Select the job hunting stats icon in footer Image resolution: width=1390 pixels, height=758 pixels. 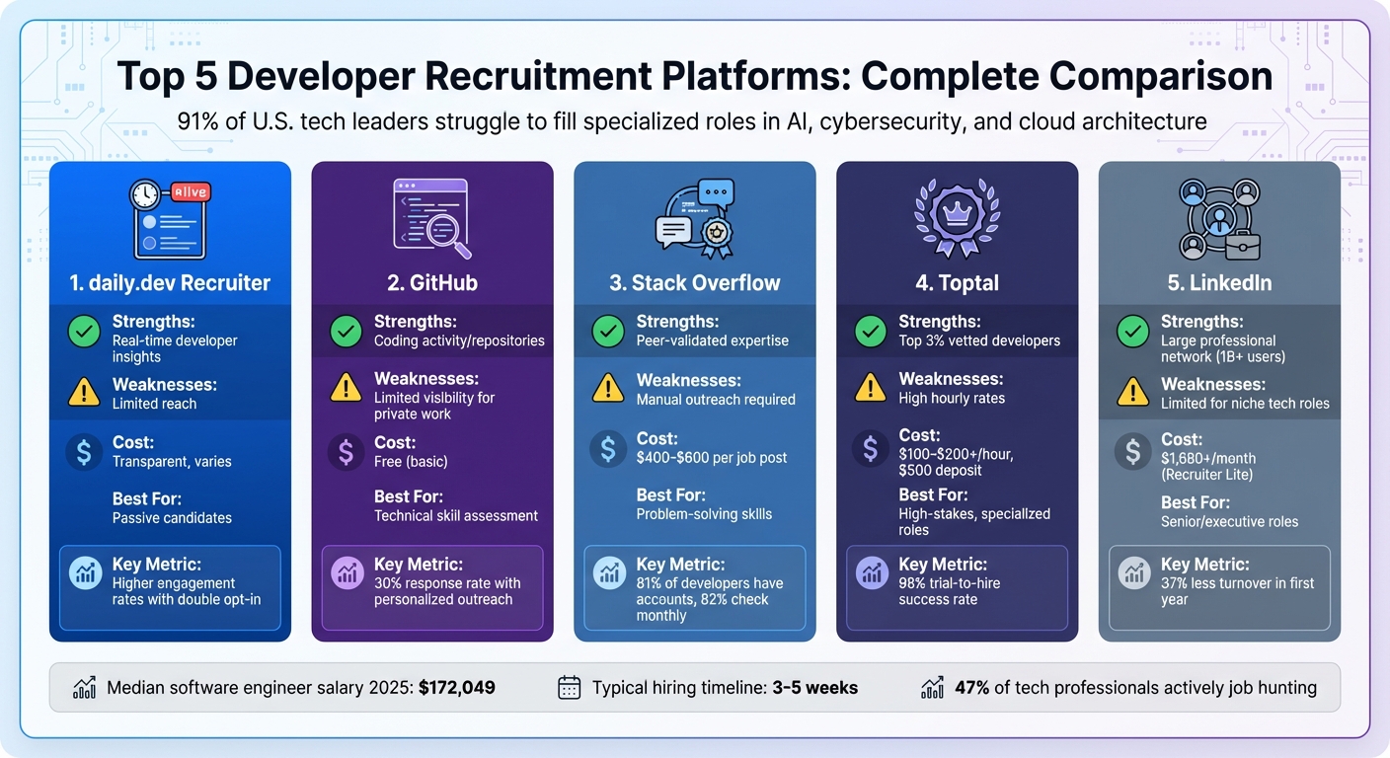click(932, 687)
